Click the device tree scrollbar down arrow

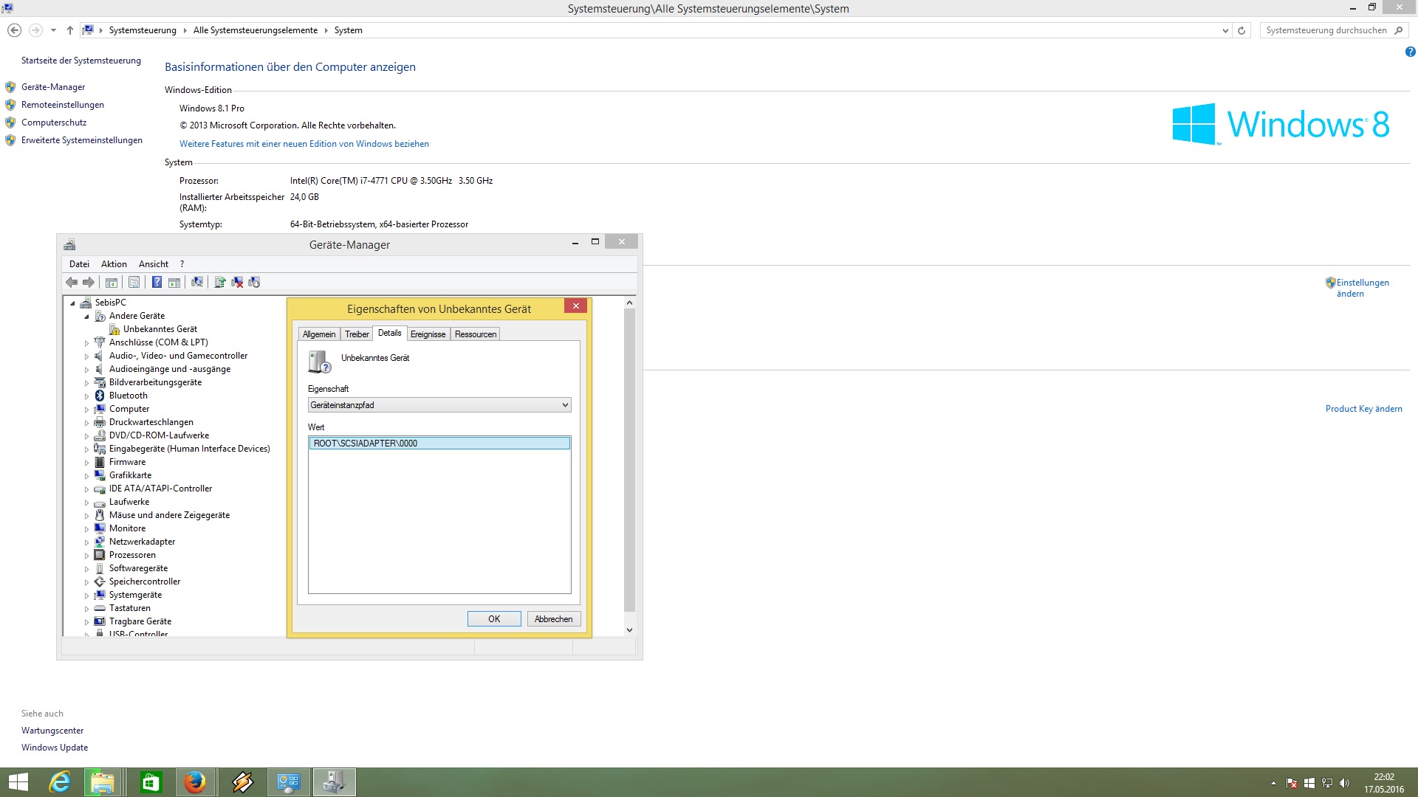pyautogui.click(x=629, y=630)
